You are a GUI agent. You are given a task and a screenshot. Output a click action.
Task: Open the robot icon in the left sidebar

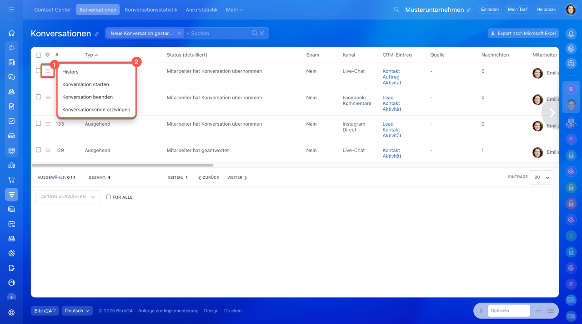[11, 238]
